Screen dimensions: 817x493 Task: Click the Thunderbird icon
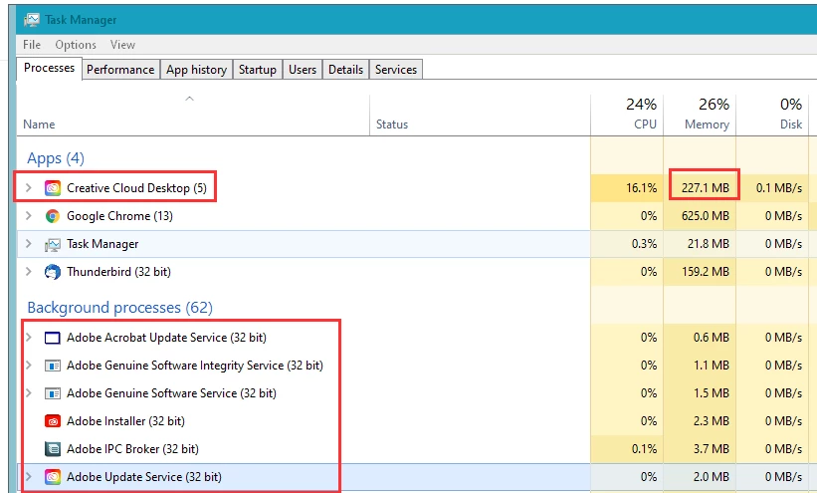[53, 272]
